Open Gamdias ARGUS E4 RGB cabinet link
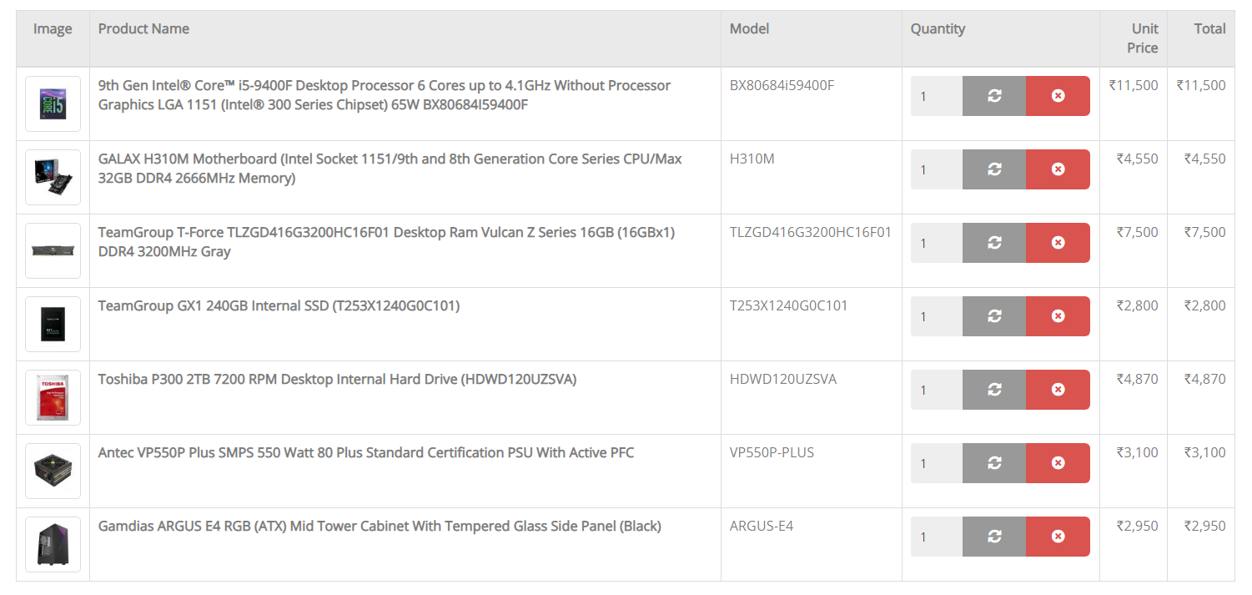This screenshot has width=1252, height=595. click(x=380, y=527)
